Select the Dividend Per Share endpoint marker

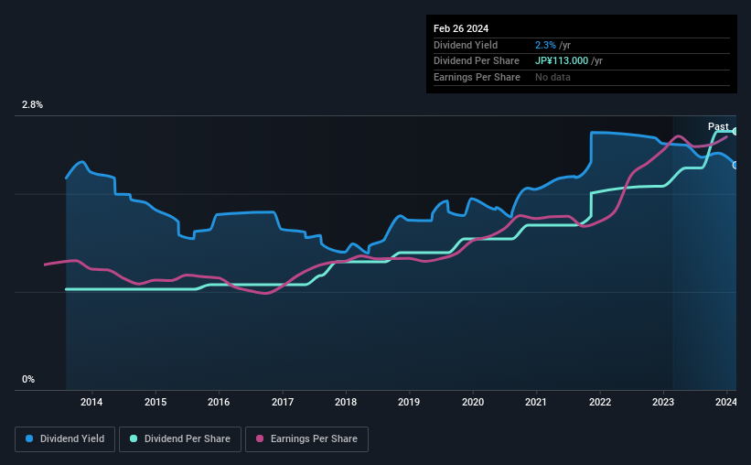pyautogui.click(x=735, y=131)
